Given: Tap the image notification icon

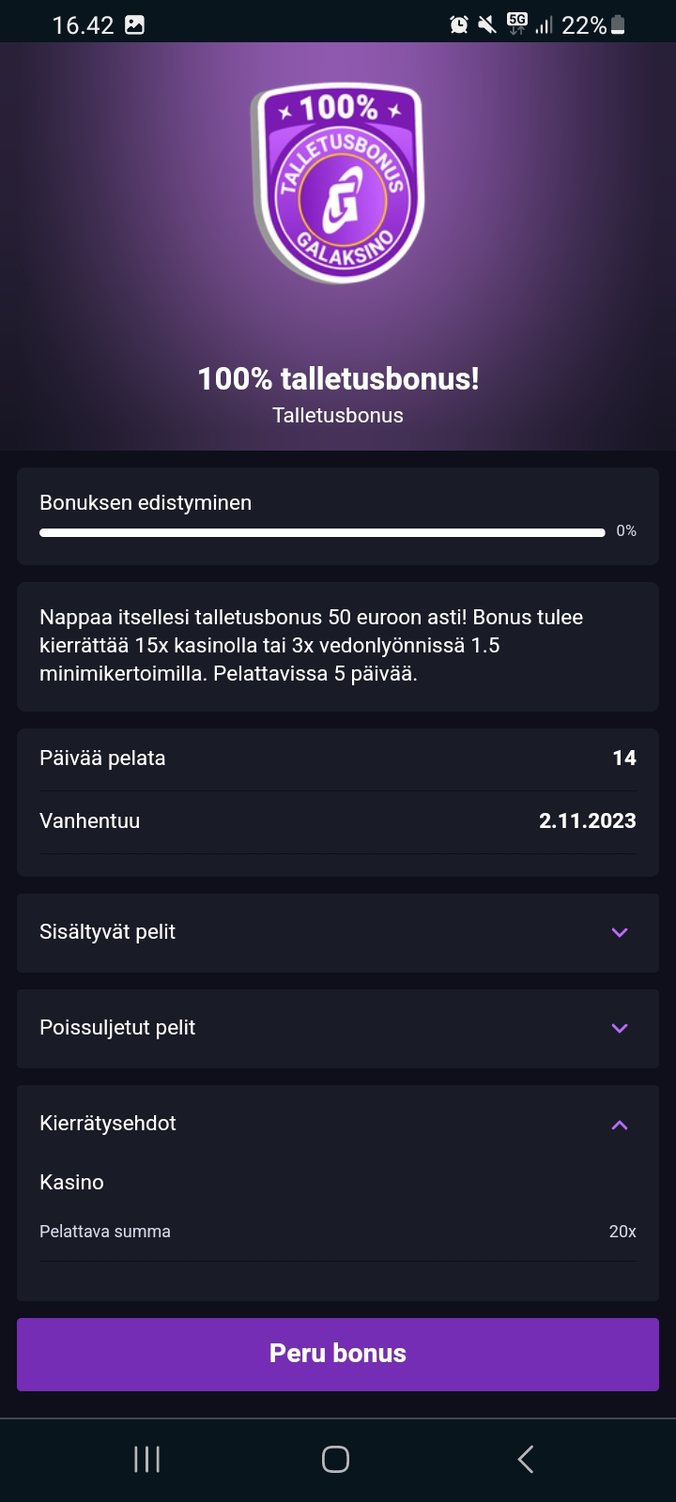Looking at the screenshot, I should click(x=135, y=25).
